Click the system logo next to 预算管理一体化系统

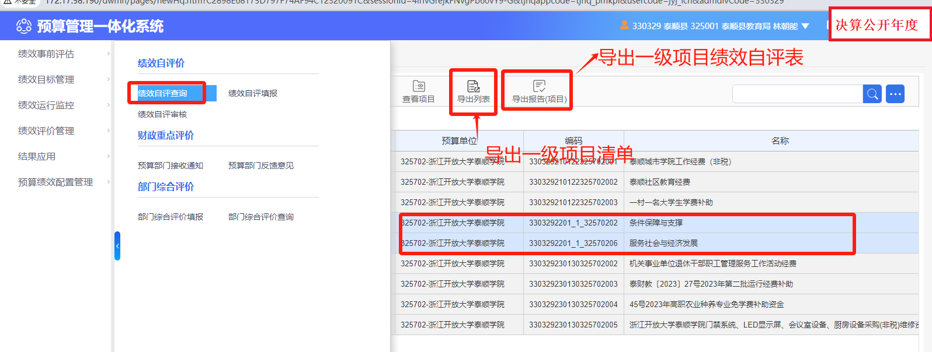pyautogui.click(x=24, y=26)
